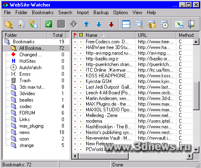Open the Backup menu

[101, 13]
